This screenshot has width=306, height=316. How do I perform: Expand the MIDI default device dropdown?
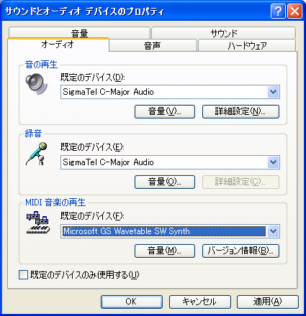[x=274, y=231]
